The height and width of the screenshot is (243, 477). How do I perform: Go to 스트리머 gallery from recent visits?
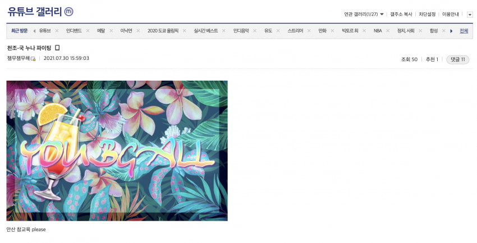(x=295, y=31)
